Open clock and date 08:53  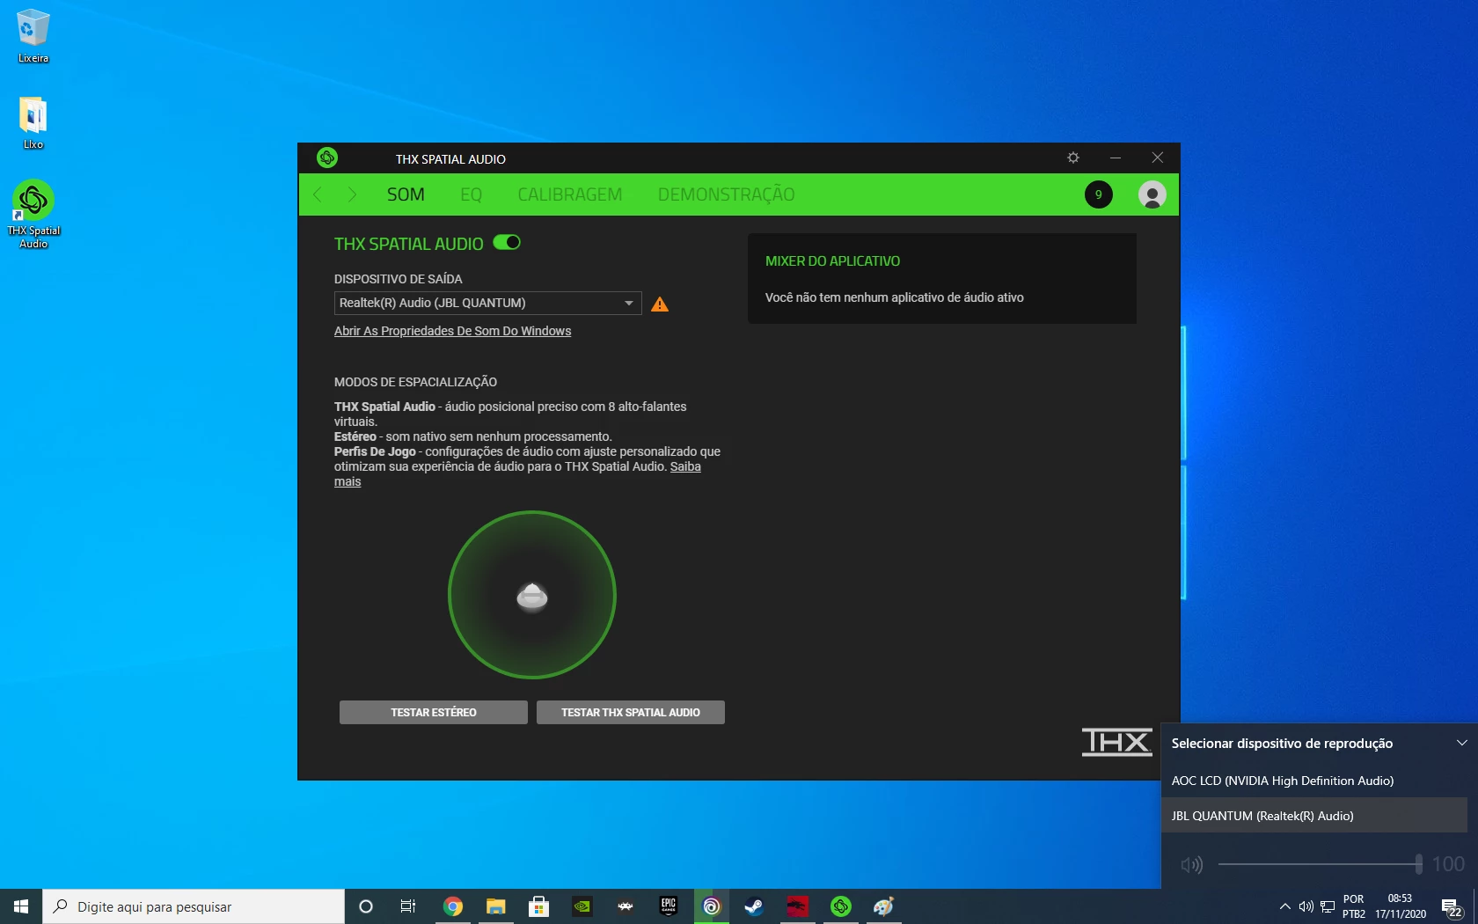click(x=1400, y=906)
